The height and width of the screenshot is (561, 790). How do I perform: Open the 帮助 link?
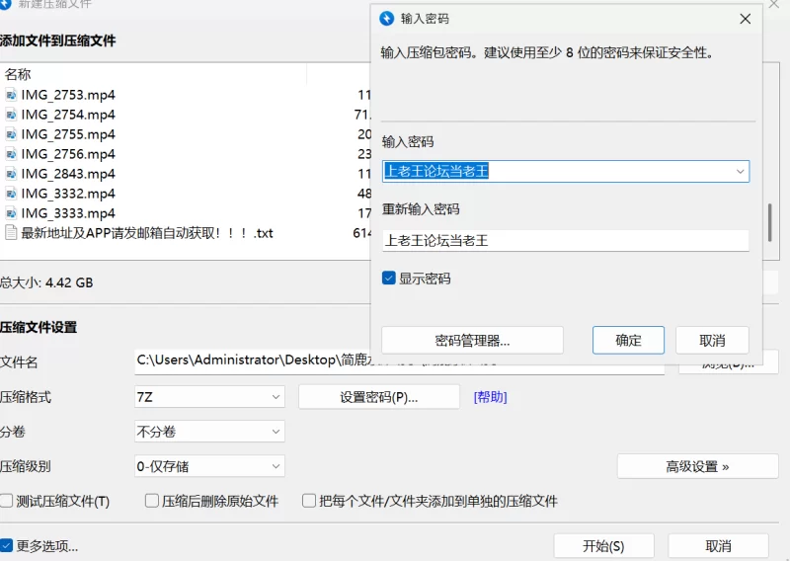point(490,397)
